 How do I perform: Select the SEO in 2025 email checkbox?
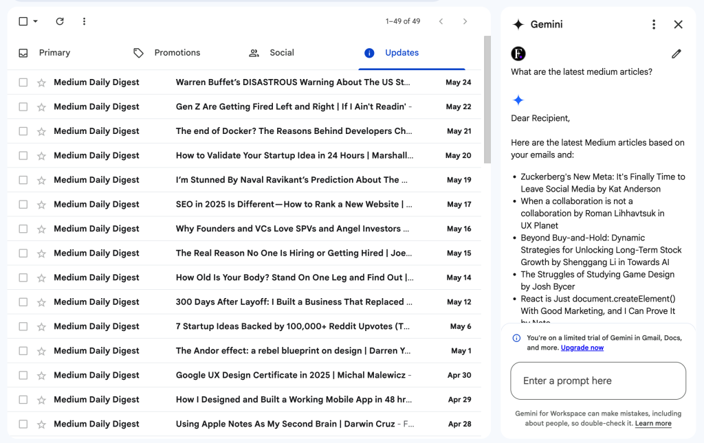[x=23, y=205]
